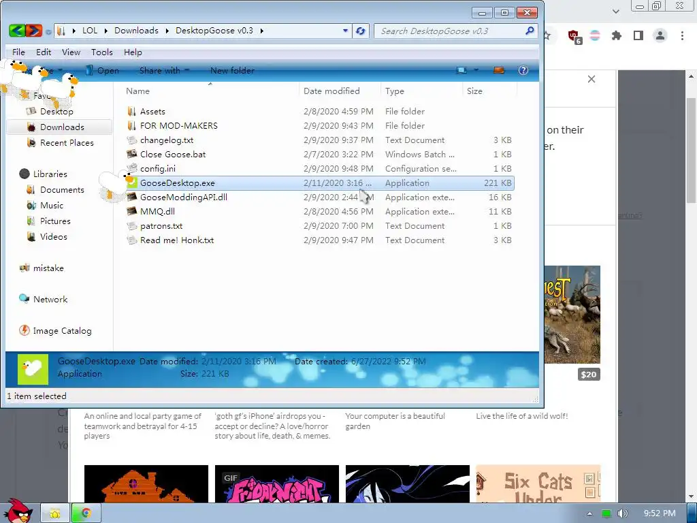Open Documents library in sidebar
Viewport: 697px width, 523px height.
pyautogui.click(x=62, y=190)
